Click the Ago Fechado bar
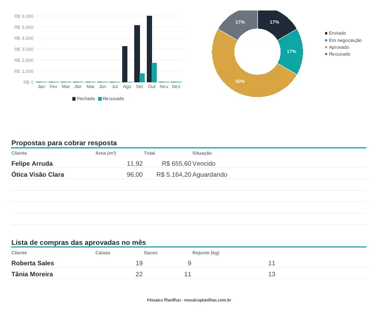The height and width of the screenshot is (313, 377). 125,64
